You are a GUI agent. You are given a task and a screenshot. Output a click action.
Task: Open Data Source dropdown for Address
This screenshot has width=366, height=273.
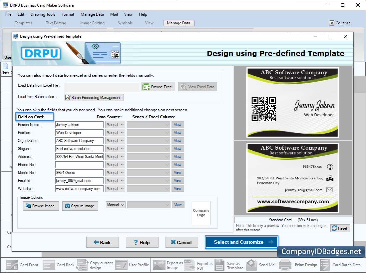click(115, 157)
